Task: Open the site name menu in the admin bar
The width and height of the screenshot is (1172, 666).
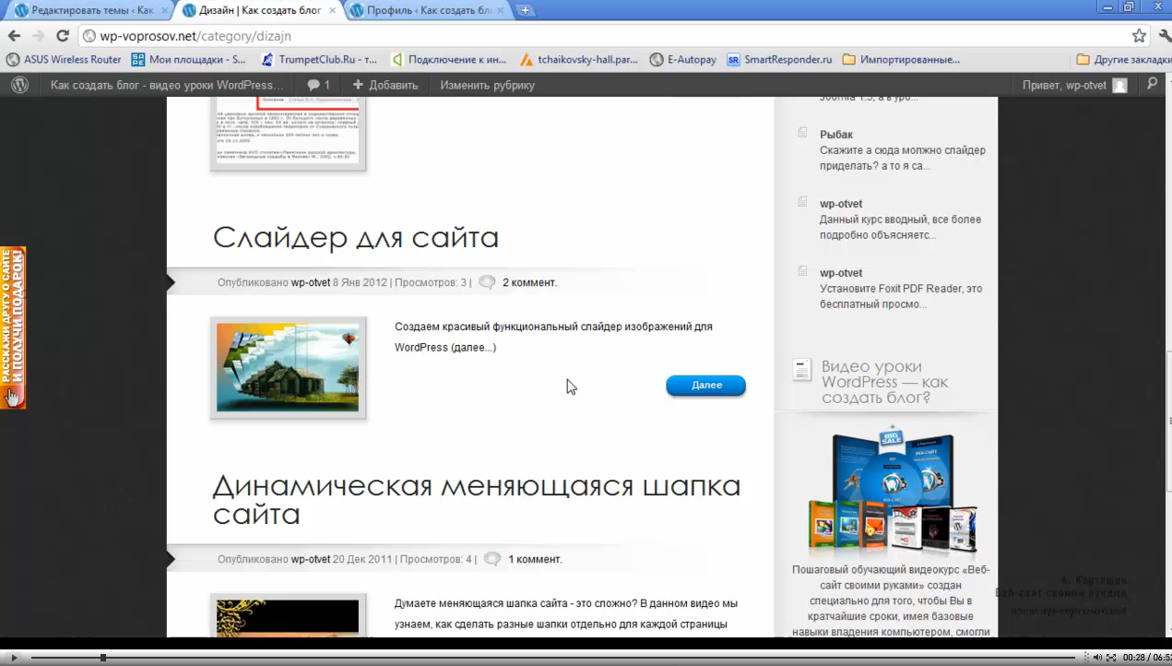Action: 167,85
